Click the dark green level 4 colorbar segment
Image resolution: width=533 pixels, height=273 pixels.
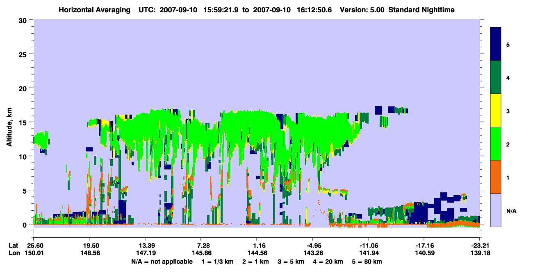click(496, 77)
